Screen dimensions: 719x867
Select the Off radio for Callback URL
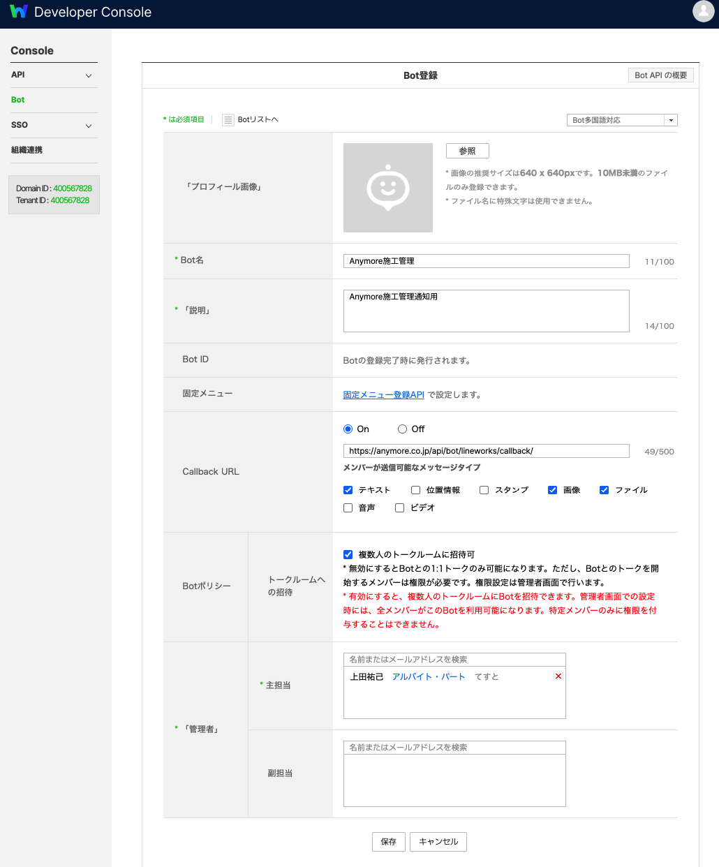[401, 429]
